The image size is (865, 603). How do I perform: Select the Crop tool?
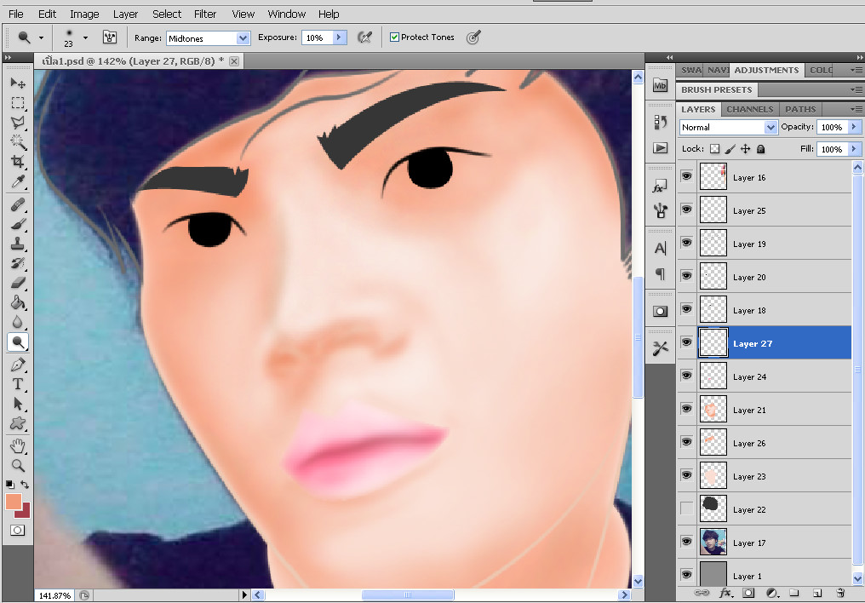pyautogui.click(x=18, y=161)
